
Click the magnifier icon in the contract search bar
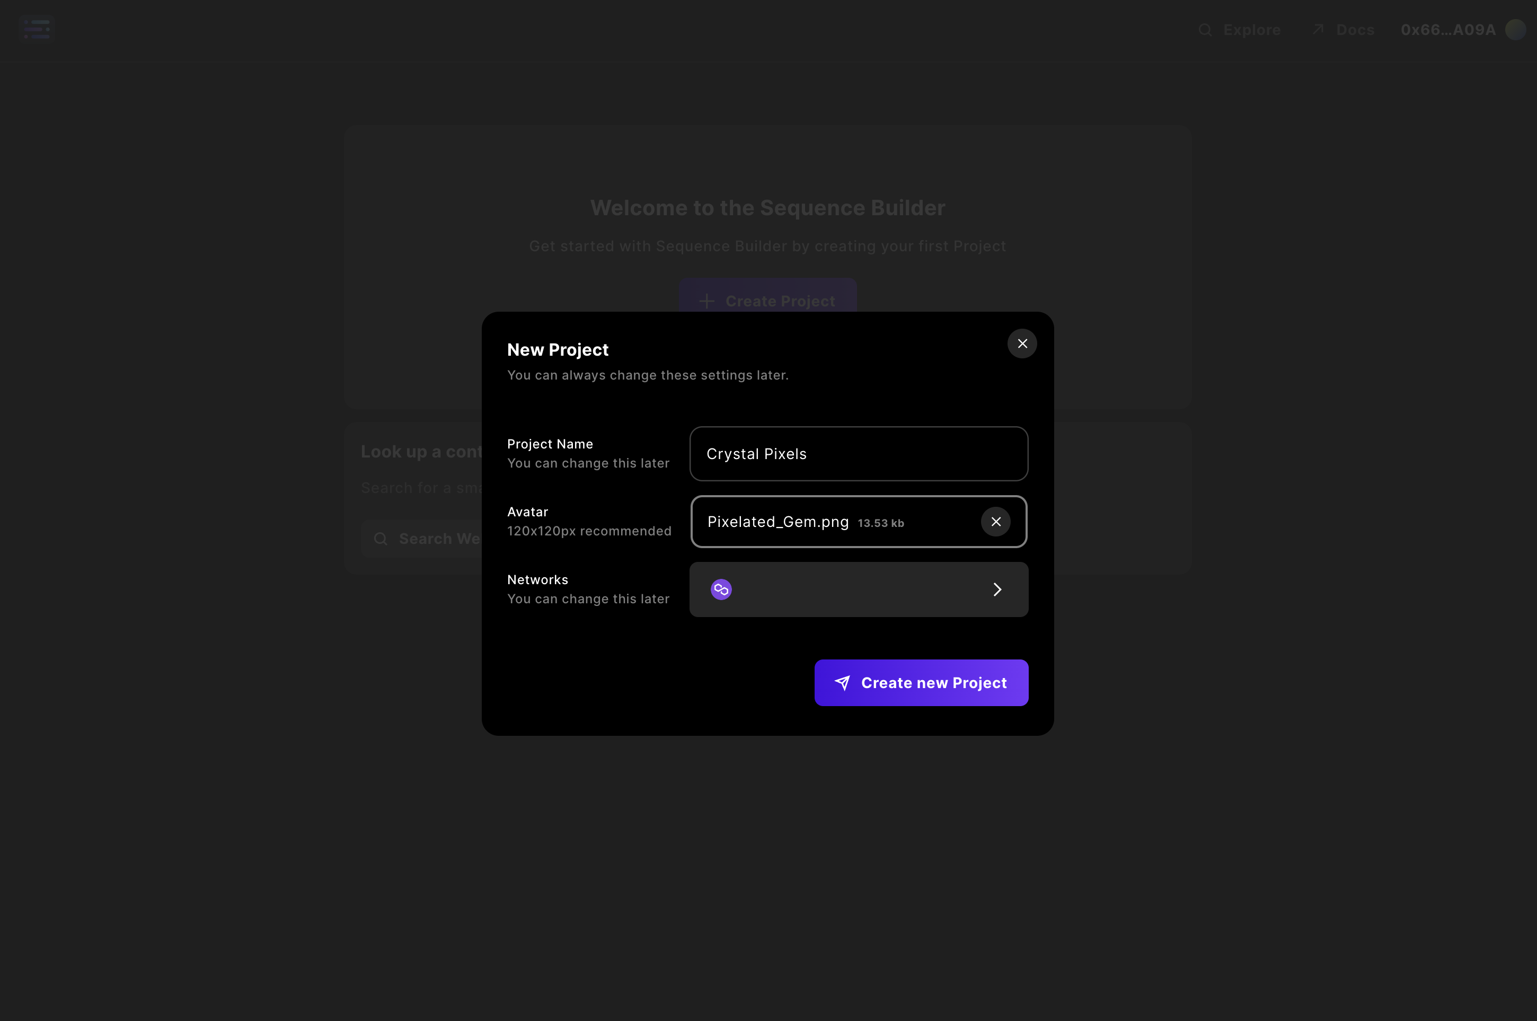[381, 539]
